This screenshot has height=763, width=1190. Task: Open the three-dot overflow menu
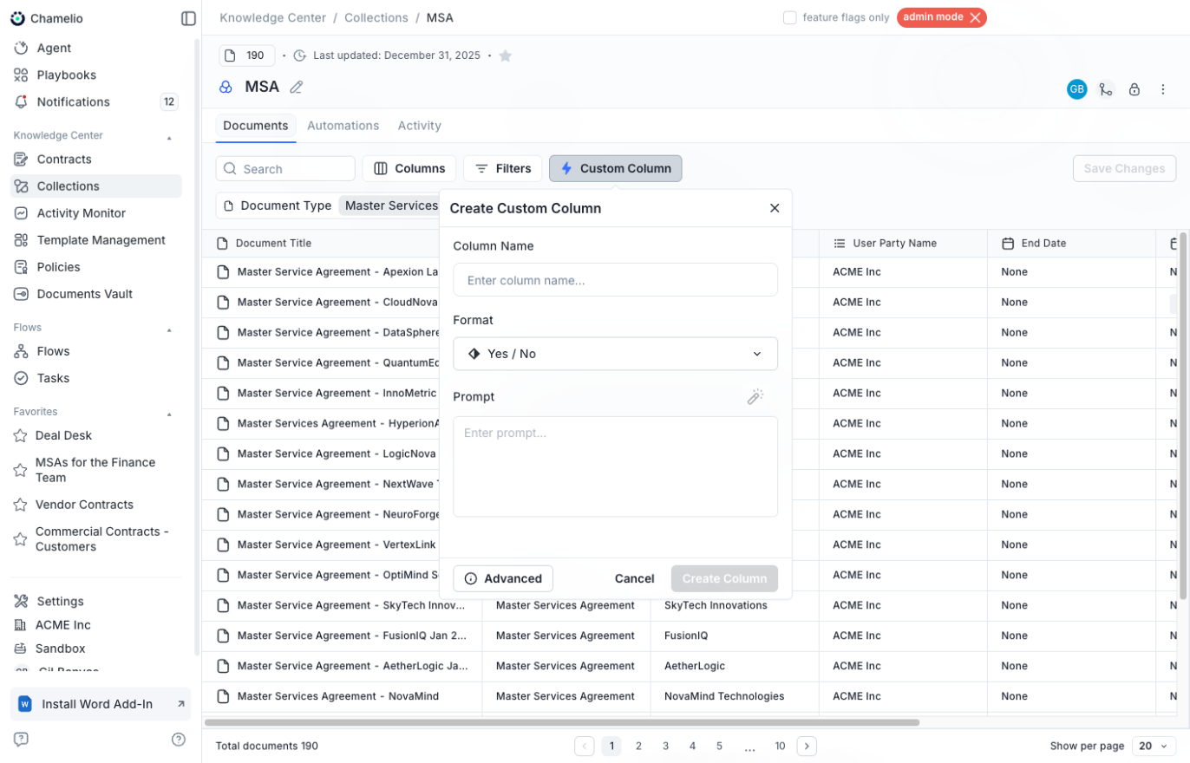(x=1163, y=88)
